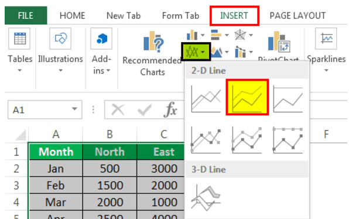Image resolution: width=349 pixels, height=219 pixels.
Task: Select row 1 header
Action: 16,152
